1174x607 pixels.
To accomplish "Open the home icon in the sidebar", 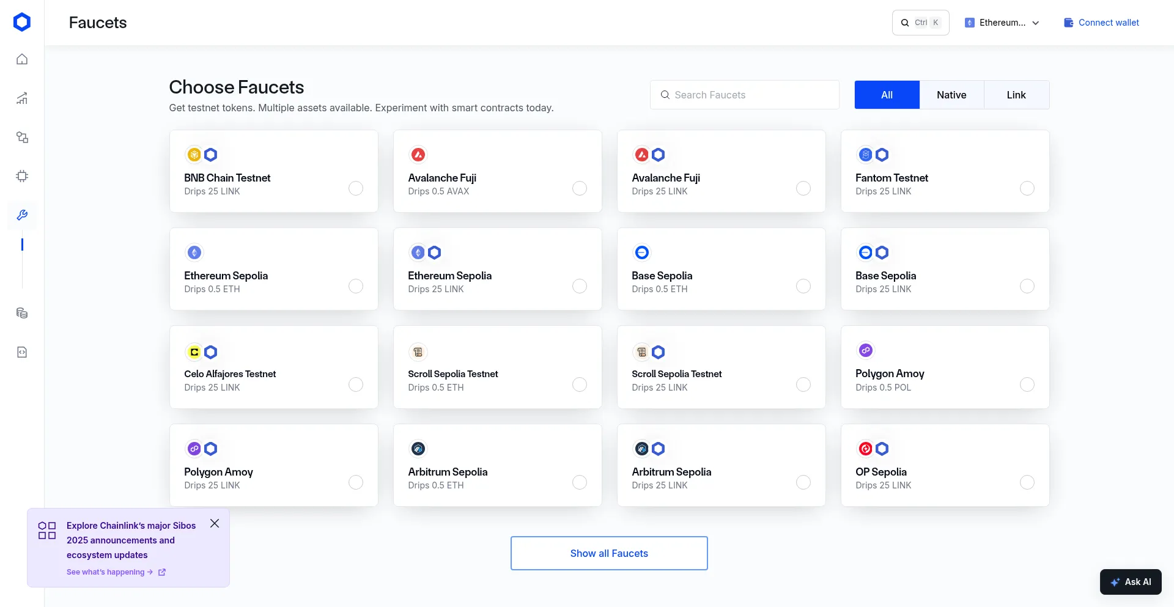I will (22, 59).
